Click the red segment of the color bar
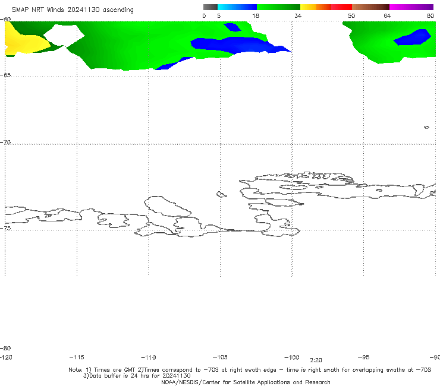440x386 pixels. (x=341, y=7)
